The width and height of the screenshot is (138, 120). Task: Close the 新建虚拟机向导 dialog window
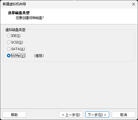[134, 4]
